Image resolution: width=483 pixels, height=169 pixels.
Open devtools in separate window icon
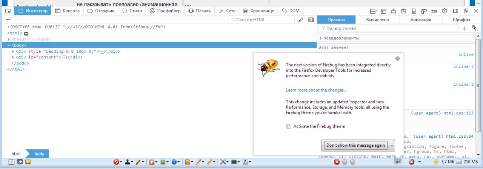465,11
